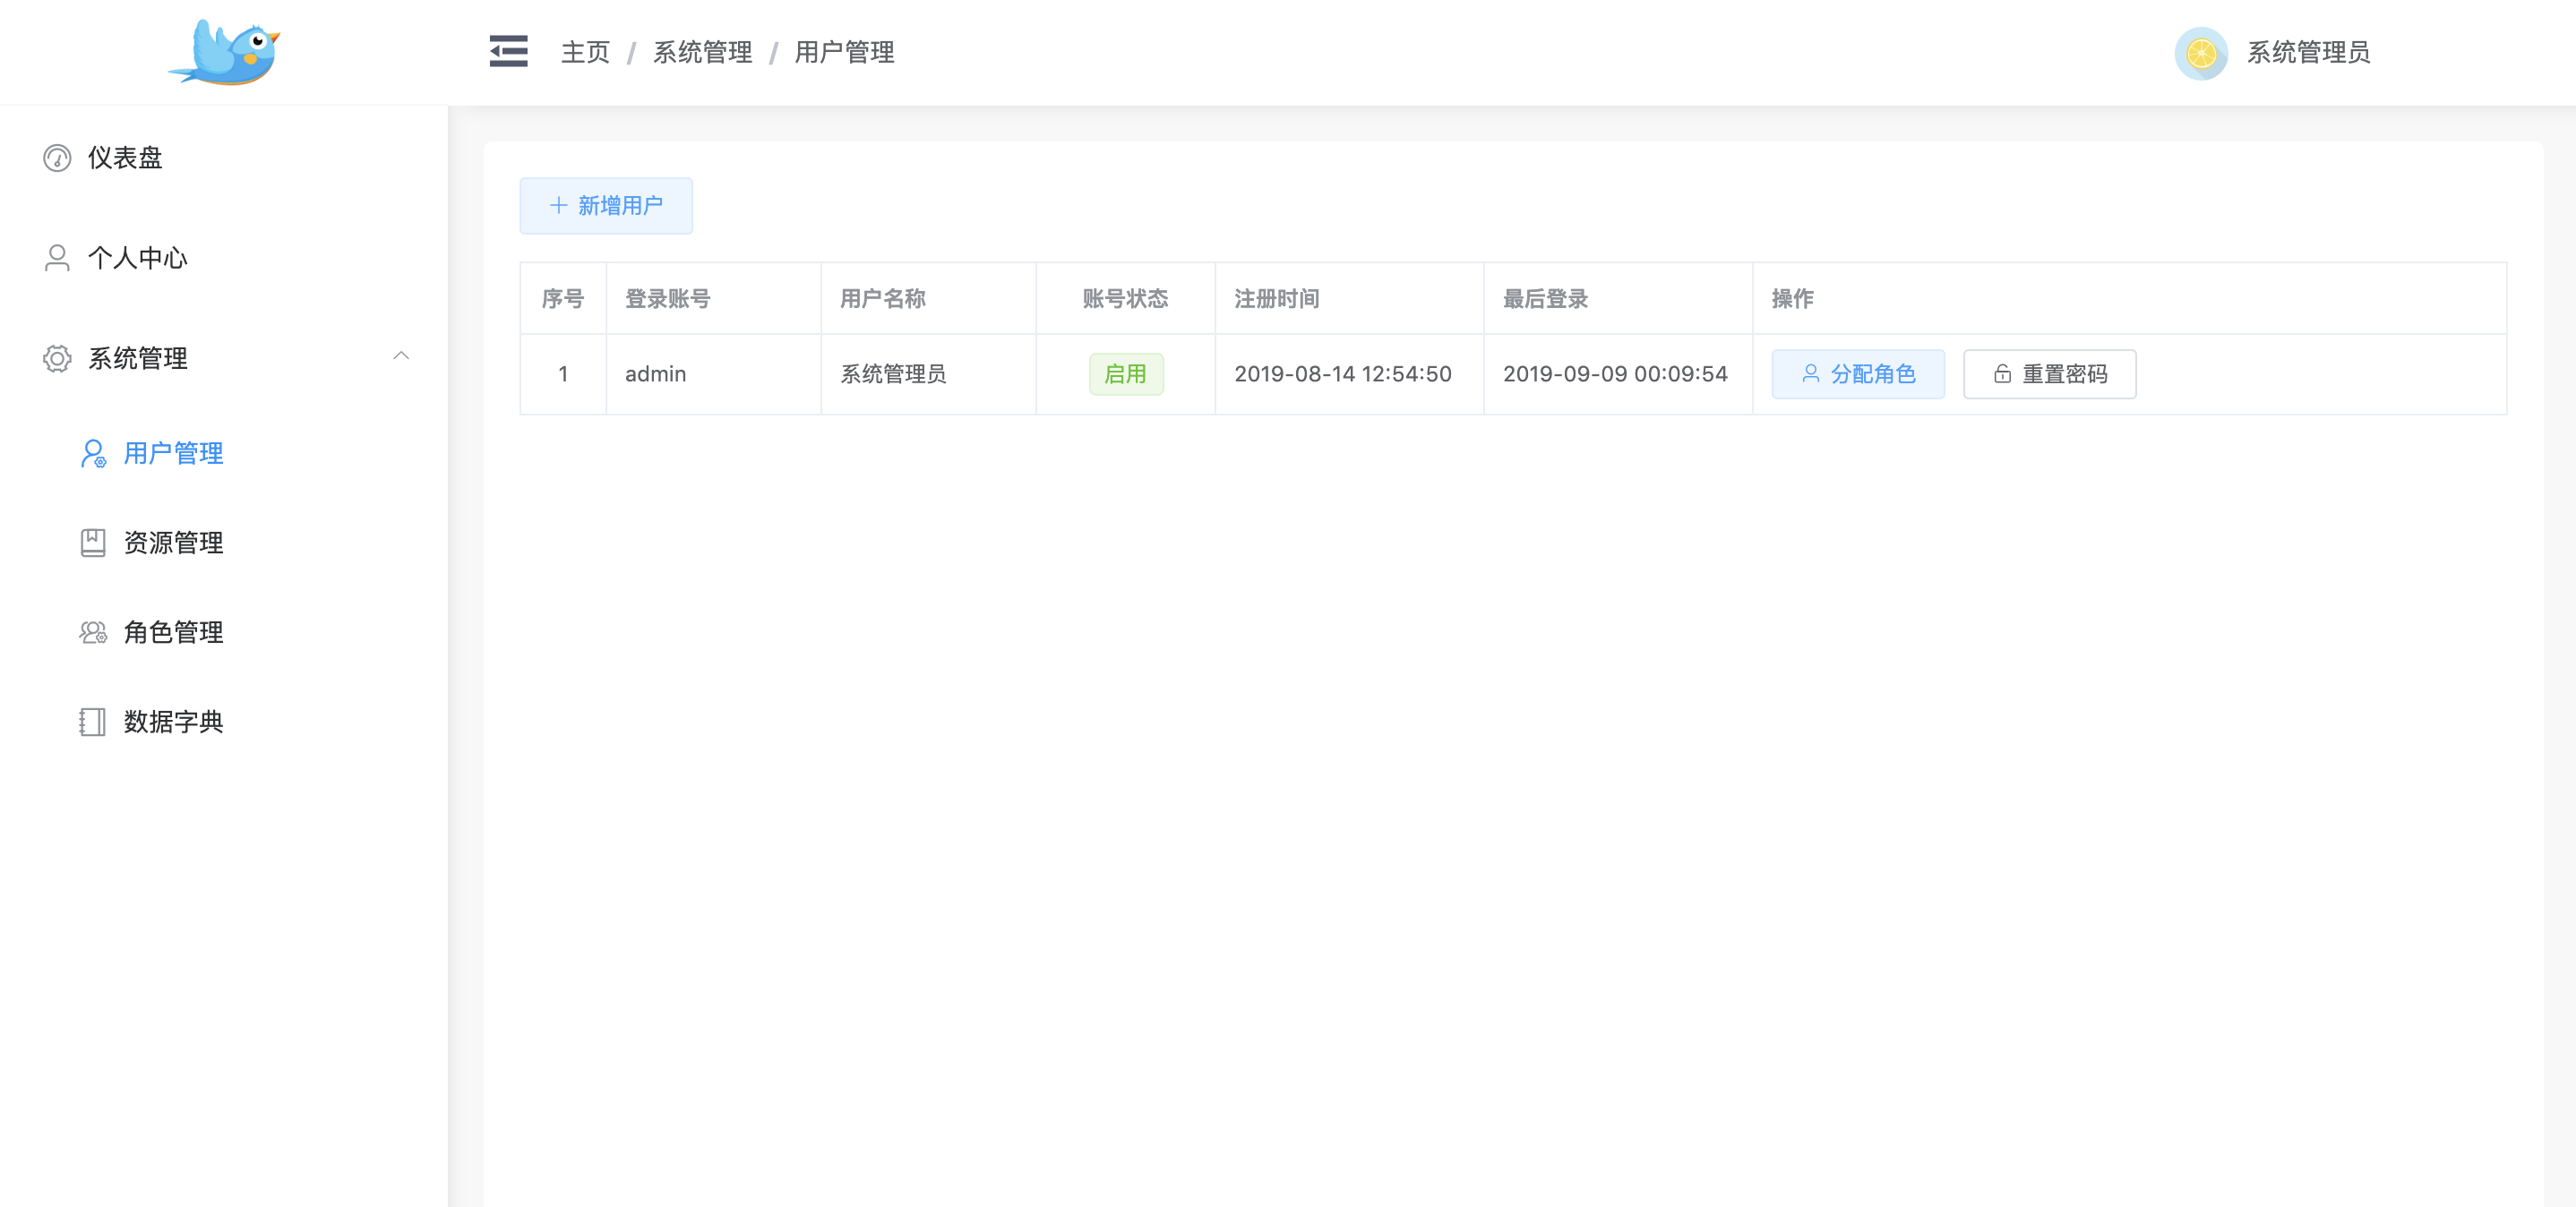Click the sidebar collapse hamburger icon

[508, 51]
